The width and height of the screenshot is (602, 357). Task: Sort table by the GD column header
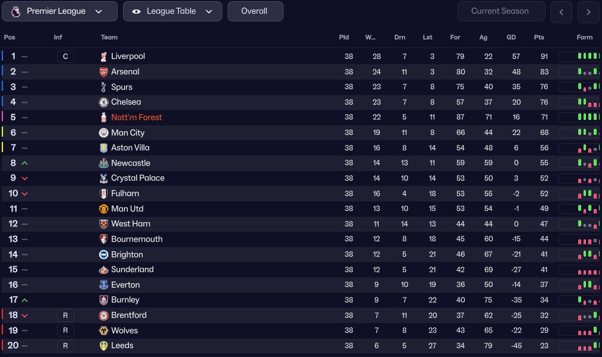[511, 37]
